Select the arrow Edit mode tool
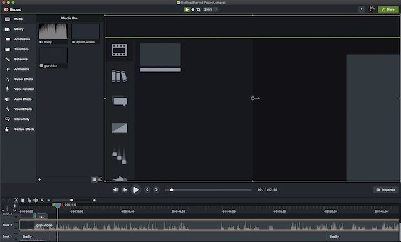 187,9
